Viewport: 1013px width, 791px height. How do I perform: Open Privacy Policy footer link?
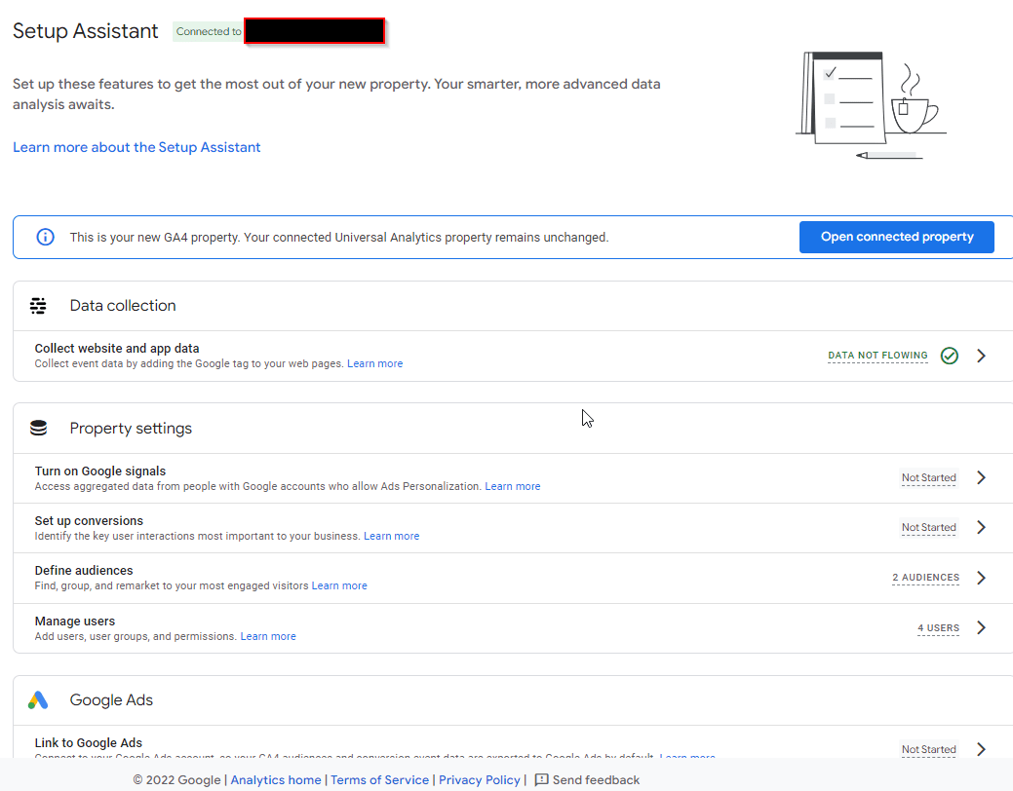(480, 780)
